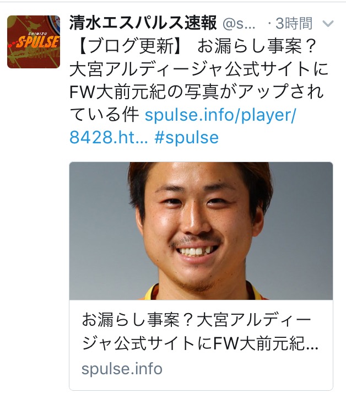
Task: Select the ている件 tweet text
Action: 104,115
